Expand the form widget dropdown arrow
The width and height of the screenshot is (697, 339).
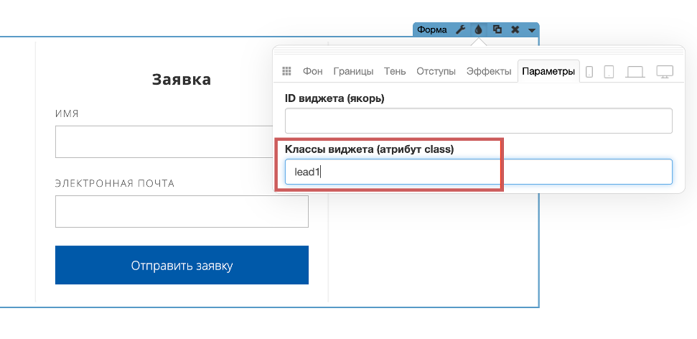coord(531,30)
